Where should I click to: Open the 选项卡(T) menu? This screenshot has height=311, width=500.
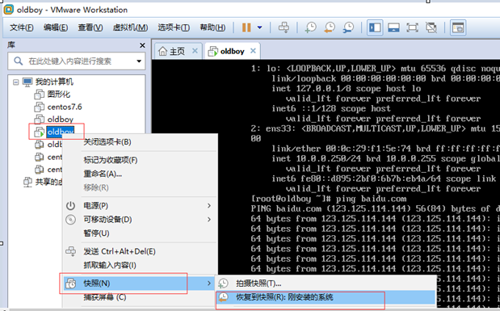174,27
